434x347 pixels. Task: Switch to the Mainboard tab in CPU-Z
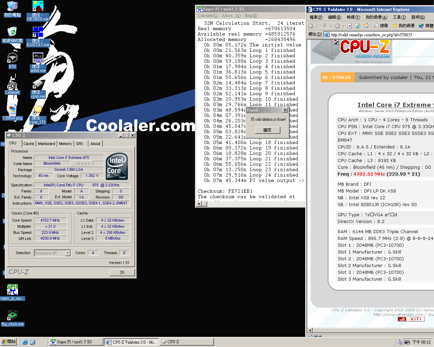point(46,144)
